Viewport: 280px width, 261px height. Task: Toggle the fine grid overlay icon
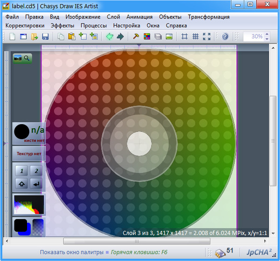[196, 37]
